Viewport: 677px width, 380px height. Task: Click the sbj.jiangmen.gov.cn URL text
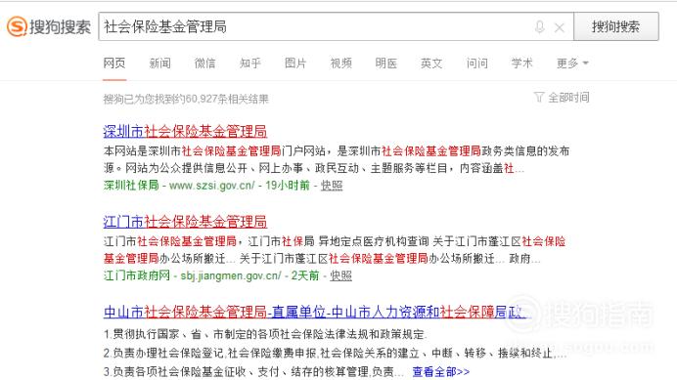tap(231, 275)
